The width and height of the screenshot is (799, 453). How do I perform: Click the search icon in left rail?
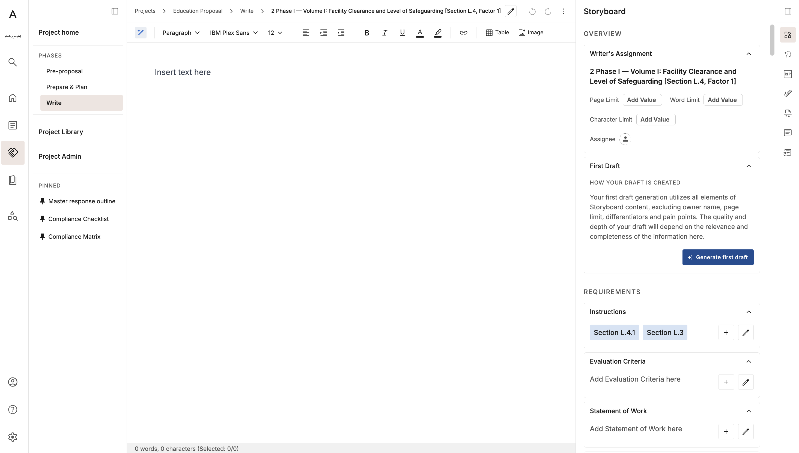point(13,62)
